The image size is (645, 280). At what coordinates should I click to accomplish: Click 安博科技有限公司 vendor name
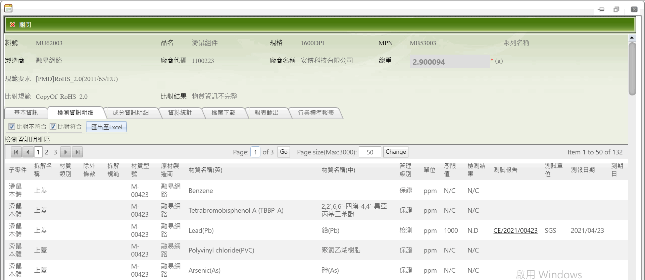327,61
